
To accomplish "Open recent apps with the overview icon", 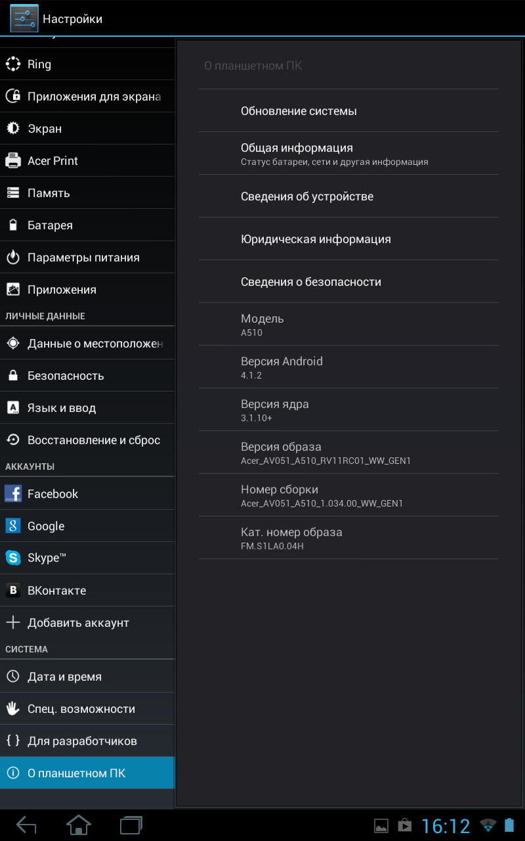I will pos(131,825).
